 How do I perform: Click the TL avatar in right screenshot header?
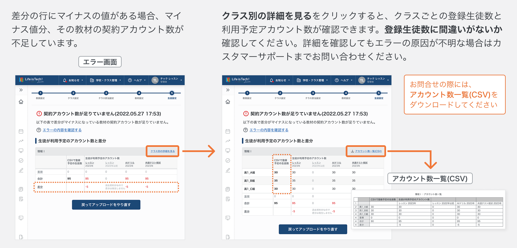tap(362, 80)
